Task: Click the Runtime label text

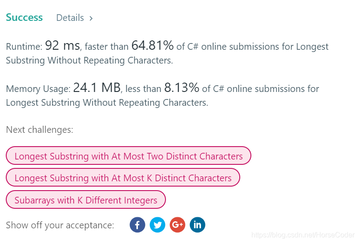Action: pos(24,47)
